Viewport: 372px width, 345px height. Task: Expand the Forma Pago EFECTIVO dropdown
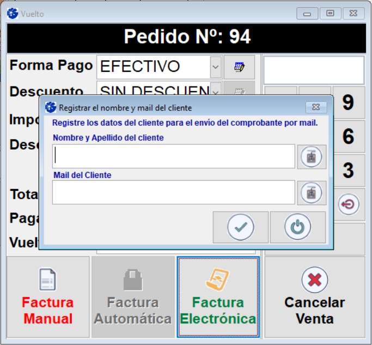pyautogui.click(x=216, y=67)
